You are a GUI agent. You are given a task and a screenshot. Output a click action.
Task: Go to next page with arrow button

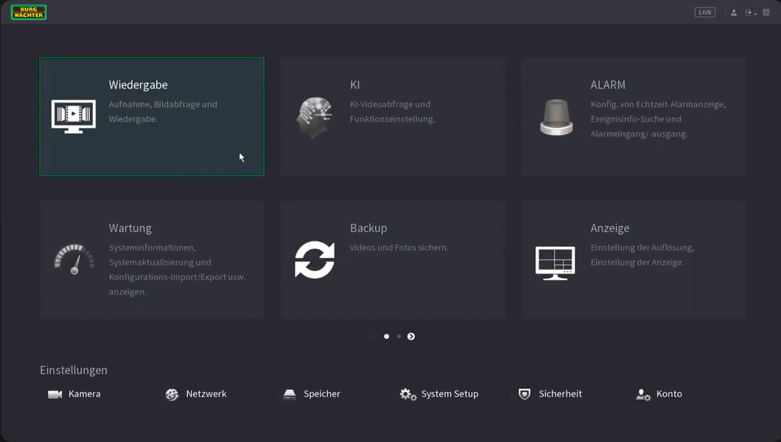[411, 337]
